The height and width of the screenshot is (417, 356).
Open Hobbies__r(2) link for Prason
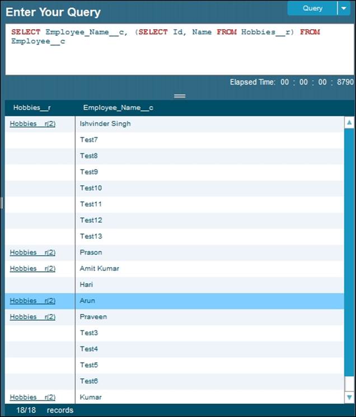pyautogui.click(x=32, y=252)
